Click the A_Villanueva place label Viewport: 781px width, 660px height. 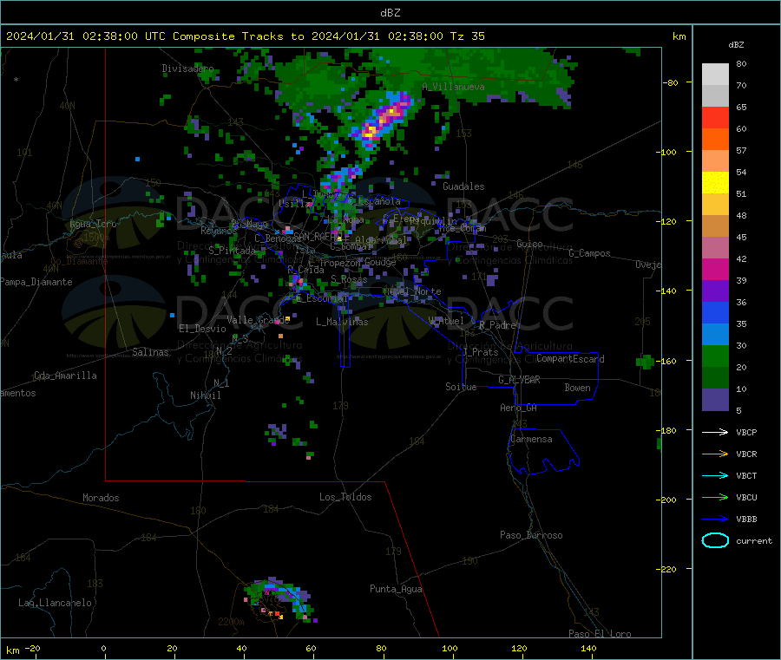(x=453, y=87)
